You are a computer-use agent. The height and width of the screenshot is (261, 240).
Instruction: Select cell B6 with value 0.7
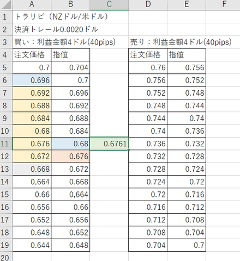[70, 80]
